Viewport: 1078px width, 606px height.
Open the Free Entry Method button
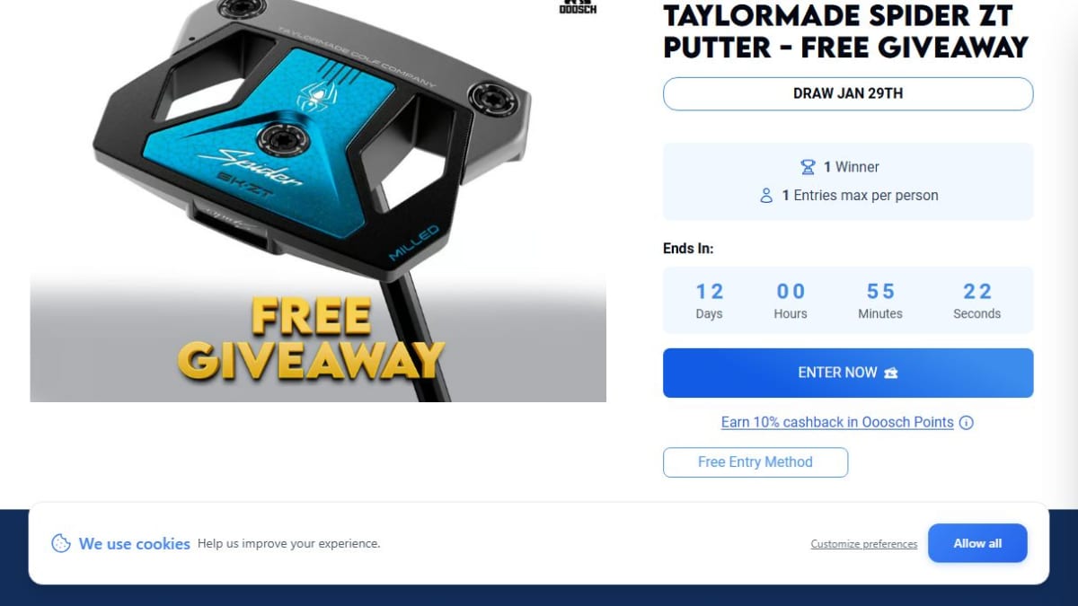[x=755, y=462]
